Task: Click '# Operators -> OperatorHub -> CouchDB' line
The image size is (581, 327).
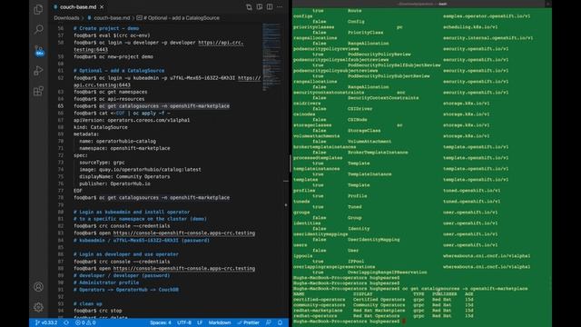Action: [126, 290]
